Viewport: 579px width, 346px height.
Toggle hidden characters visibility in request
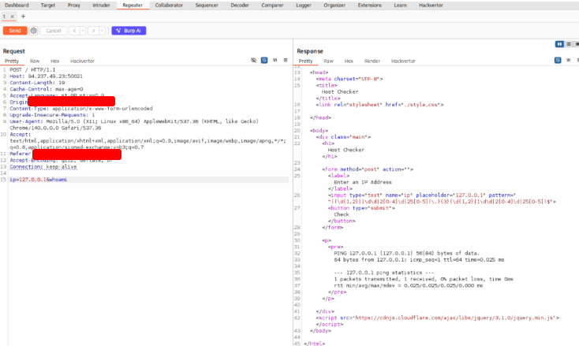pyautogui.click(x=253, y=60)
